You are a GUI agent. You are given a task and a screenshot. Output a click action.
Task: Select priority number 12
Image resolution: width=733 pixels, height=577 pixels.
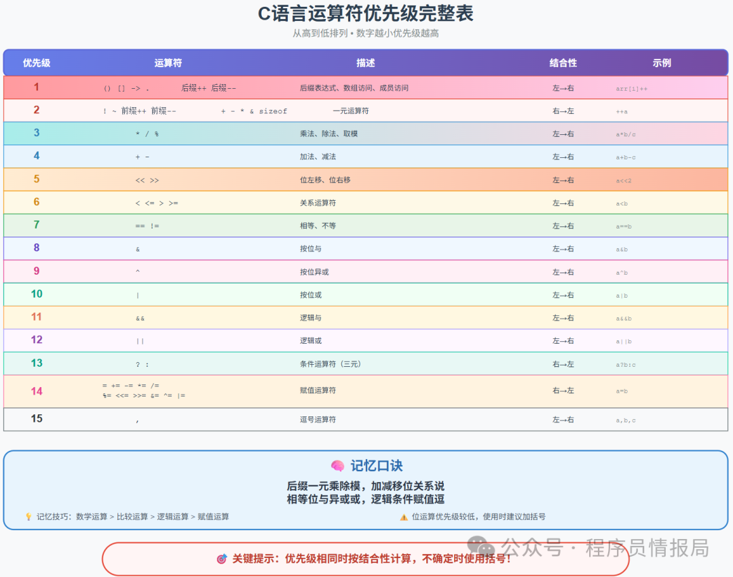[x=37, y=340]
